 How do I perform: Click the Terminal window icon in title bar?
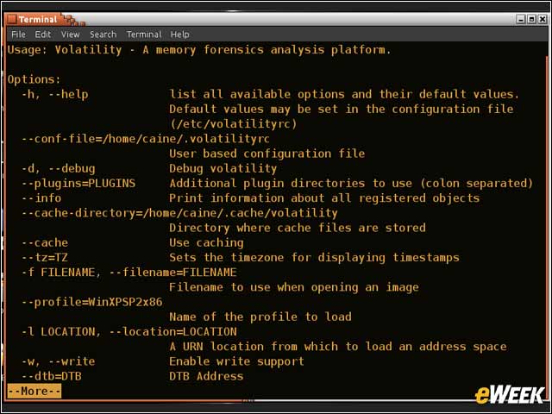(11, 19)
